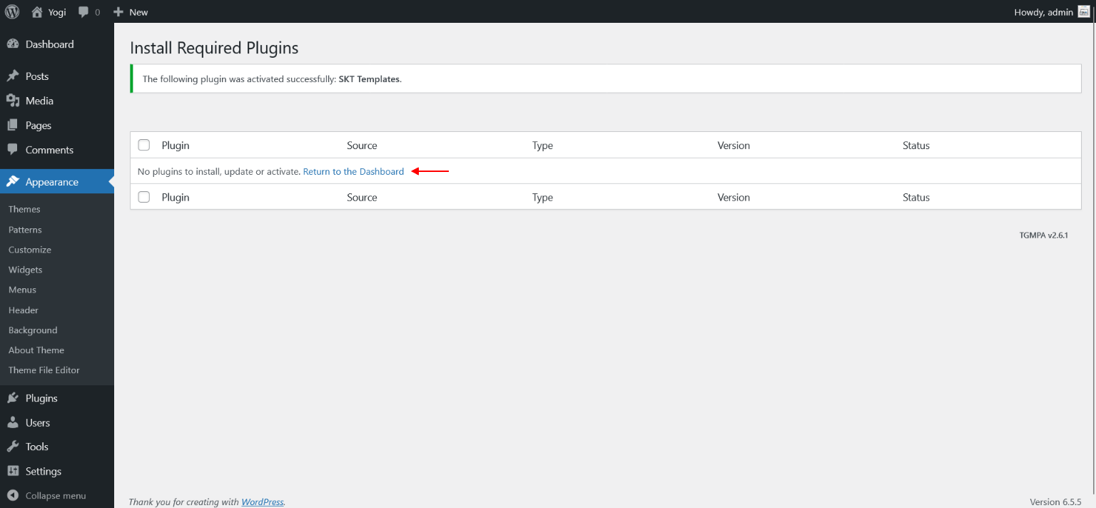The width and height of the screenshot is (1096, 508).
Task: Click the admin avatar image
Action: pyautogui.click(x=1084, y=11)
